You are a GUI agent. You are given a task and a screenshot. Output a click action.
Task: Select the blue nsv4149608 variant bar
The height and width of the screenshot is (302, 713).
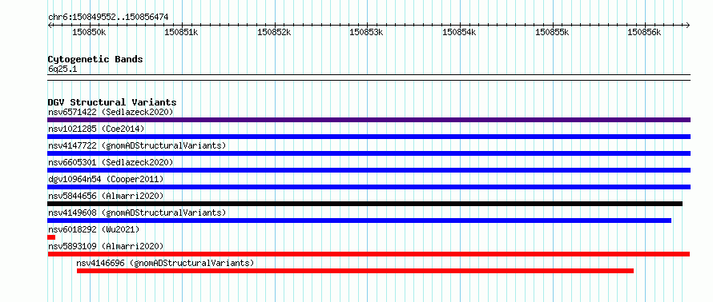tap(359, 221)
